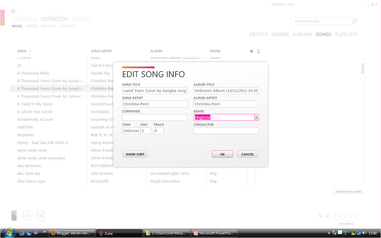The height and width of the screenshot is (238, 381).
Task: Click OK in Edit Song Info dialog
Action: pos(222,154)
